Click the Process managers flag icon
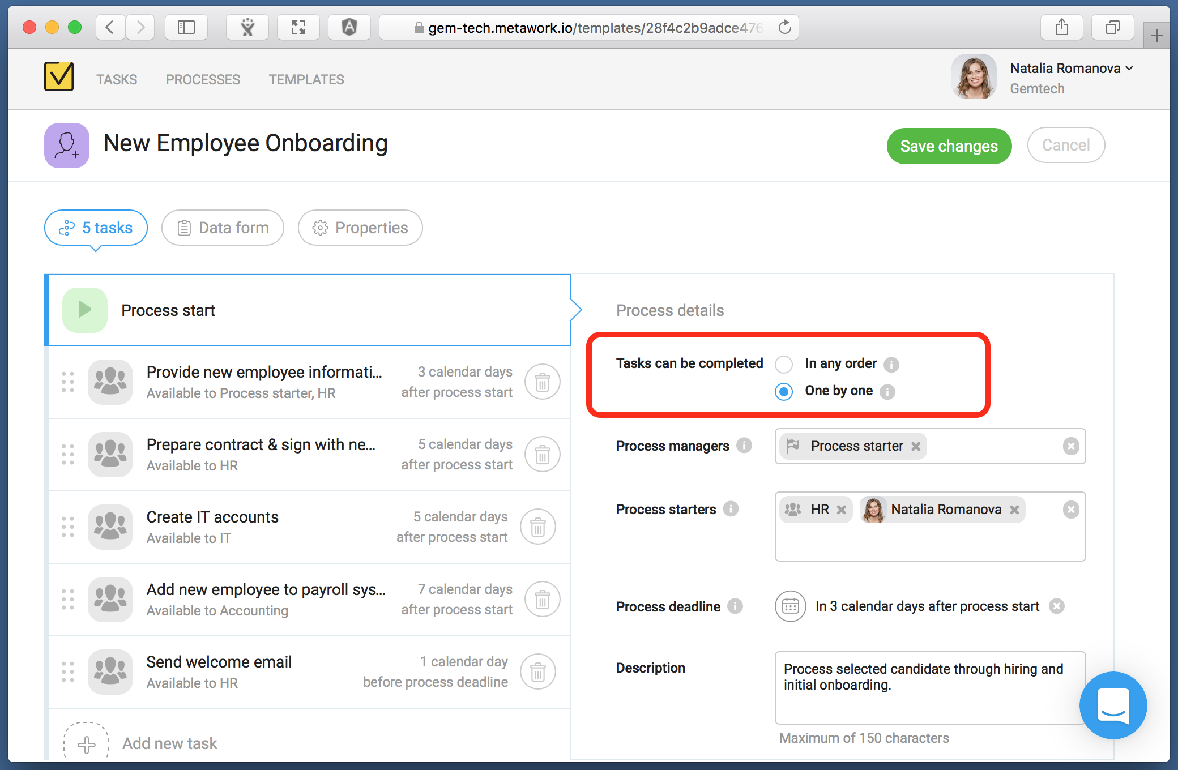Screen dimensions: 1178x770 point(791,445)
